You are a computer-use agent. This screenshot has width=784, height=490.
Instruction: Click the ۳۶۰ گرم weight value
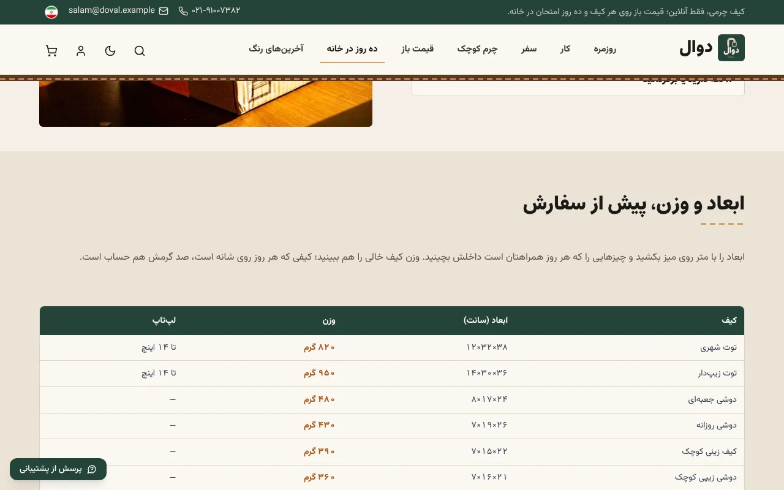click(x=320, y=477)
